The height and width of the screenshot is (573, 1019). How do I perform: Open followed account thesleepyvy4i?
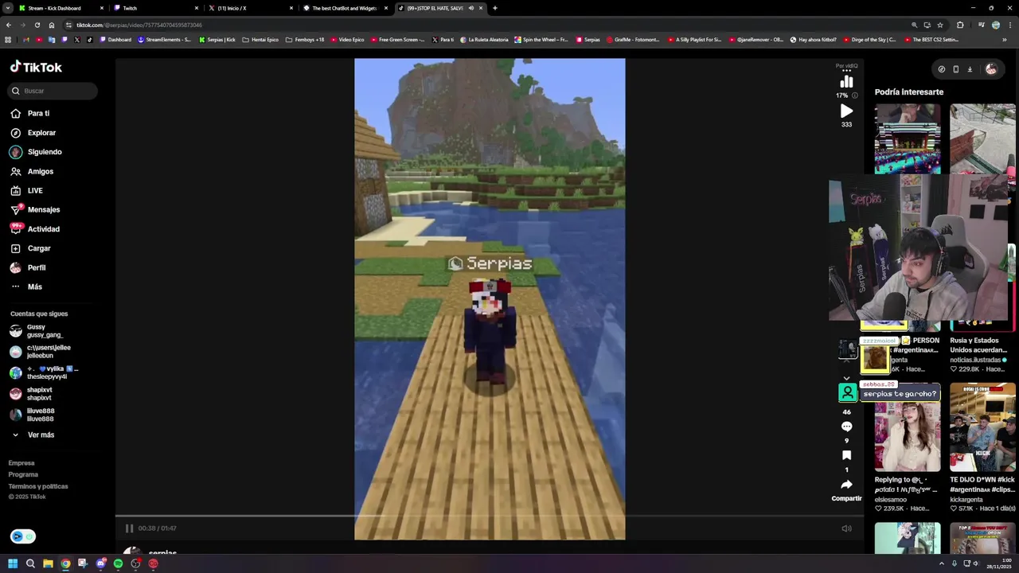tap(45, 372)
